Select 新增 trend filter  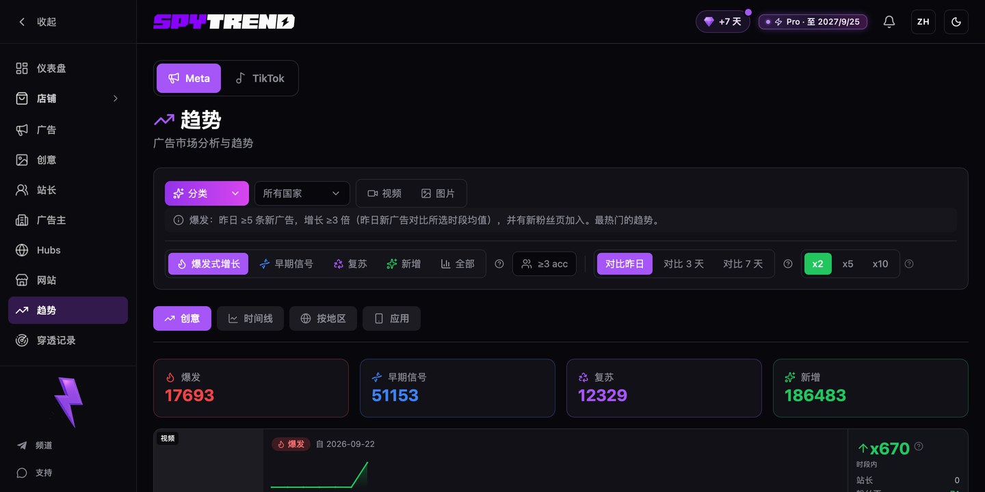pyautogui.click(x=404, y=264)
